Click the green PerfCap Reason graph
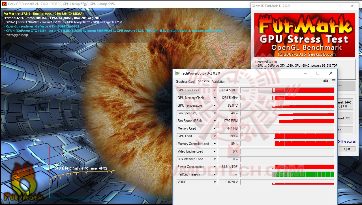 (x=287, y=174)
